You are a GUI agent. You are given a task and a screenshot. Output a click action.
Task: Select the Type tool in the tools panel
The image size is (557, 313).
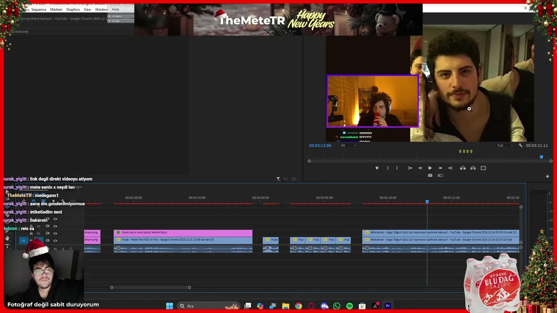tap(7, 246)
